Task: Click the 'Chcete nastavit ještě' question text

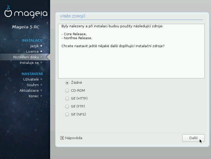Action: click(x=113, y=46)
